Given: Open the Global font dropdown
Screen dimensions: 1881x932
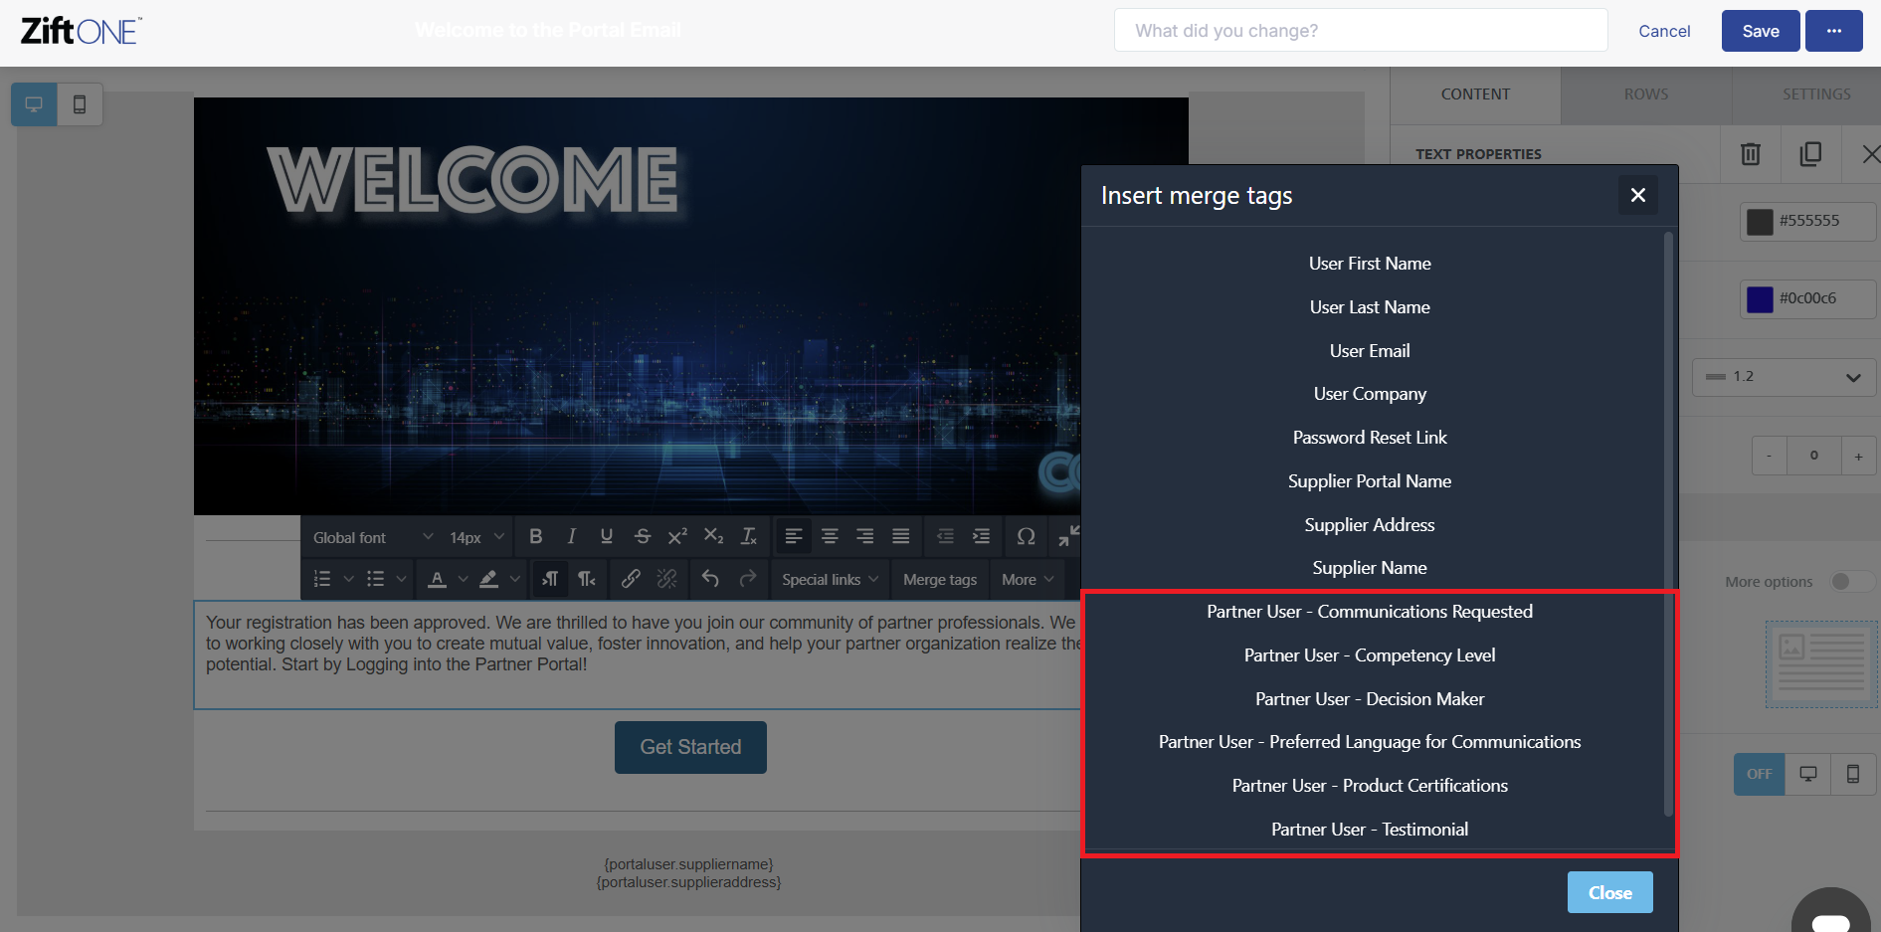Looking at the screenshot, I should (x=373, y=537).
